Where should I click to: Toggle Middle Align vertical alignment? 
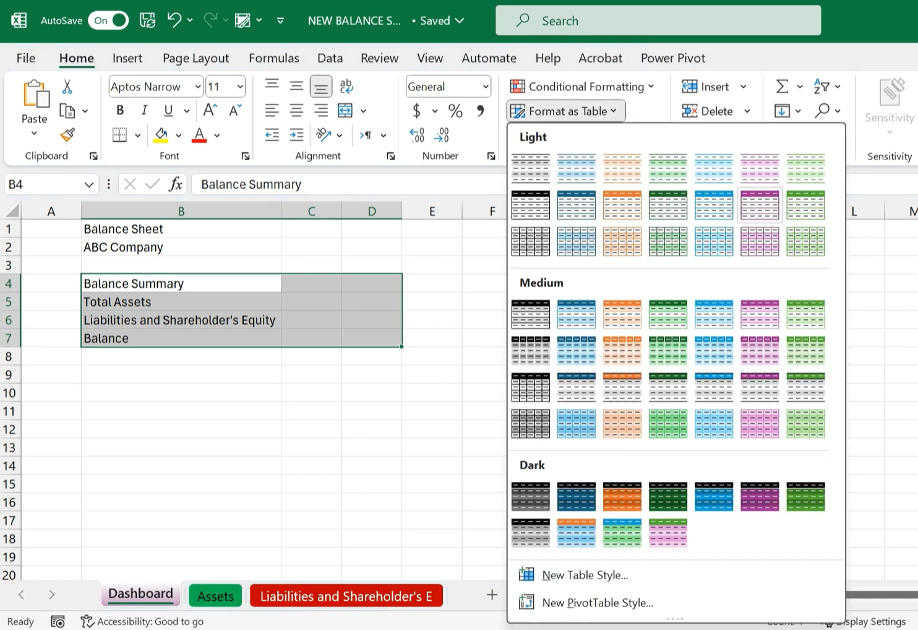point(297,86)
